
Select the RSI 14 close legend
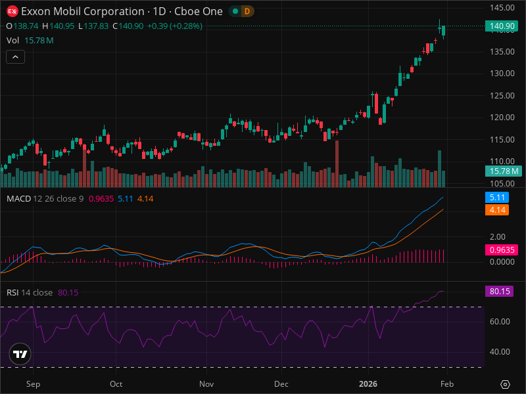coord(30,292)
